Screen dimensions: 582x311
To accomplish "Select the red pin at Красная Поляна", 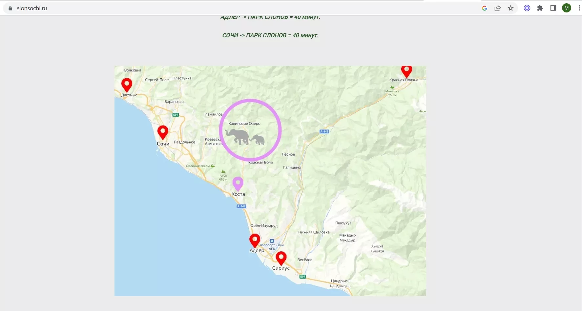I will [406, 70].
